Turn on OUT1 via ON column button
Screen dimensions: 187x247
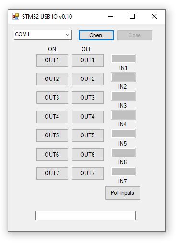click(x=52, y=60)
